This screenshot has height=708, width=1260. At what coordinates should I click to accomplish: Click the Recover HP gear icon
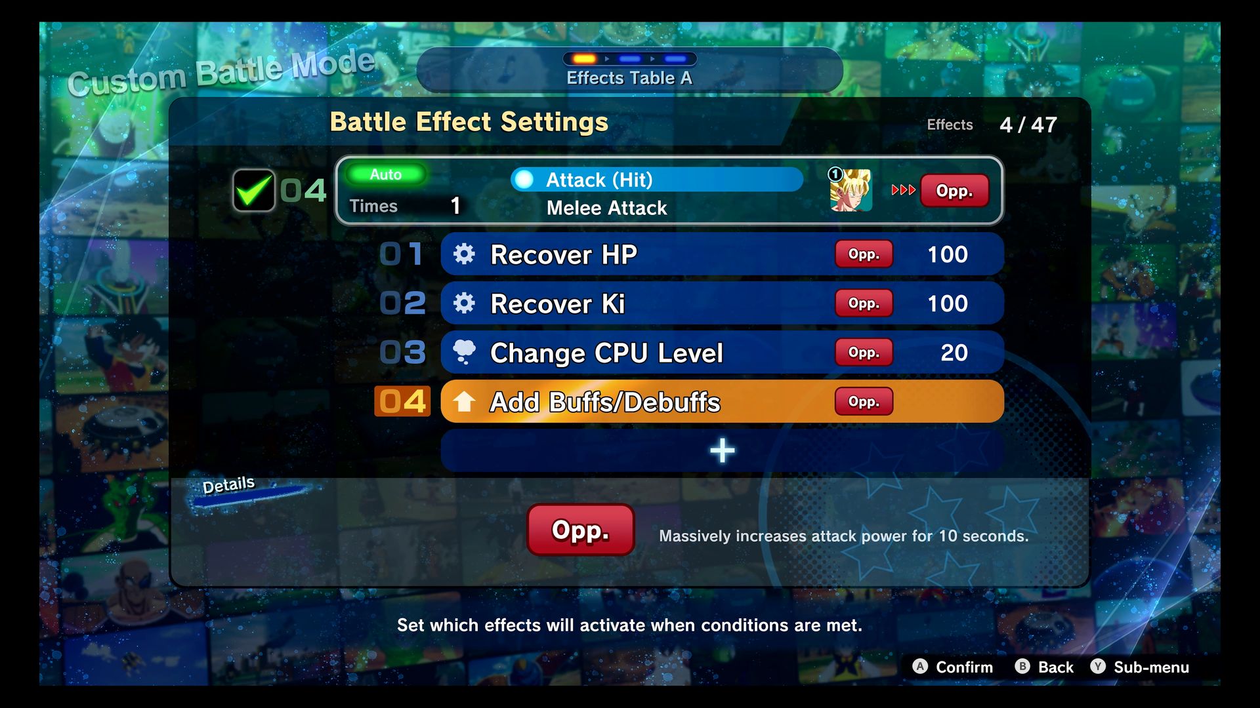click(x=465, y=253)
